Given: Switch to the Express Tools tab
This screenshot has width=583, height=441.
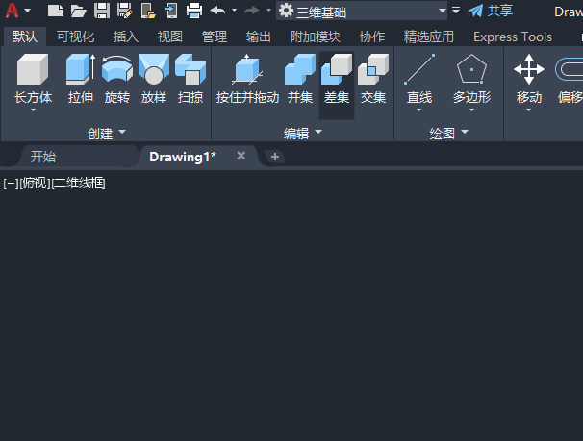Looking at the screenshot, I should pos(513,37).
